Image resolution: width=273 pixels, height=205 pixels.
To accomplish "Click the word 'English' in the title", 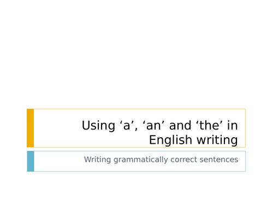I will pos(171,140).
